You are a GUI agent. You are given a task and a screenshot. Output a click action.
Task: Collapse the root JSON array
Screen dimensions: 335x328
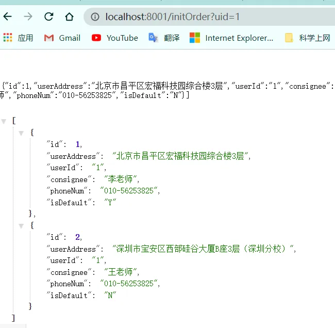(4, 121)
